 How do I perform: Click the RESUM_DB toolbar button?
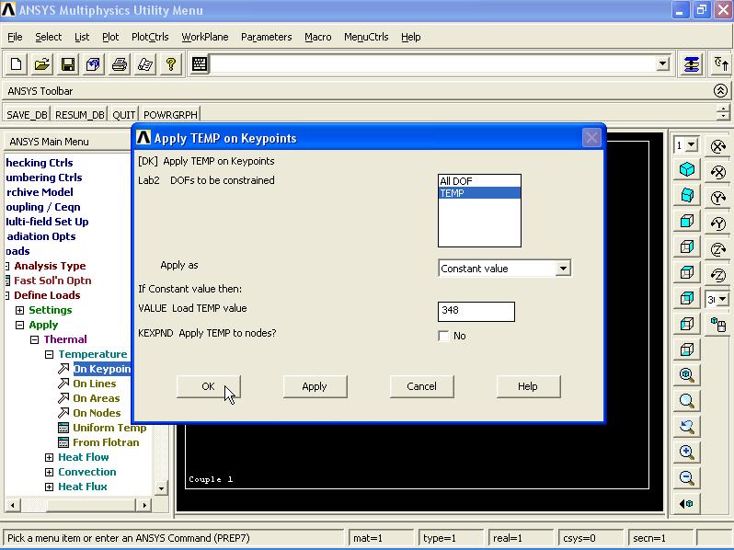pyautogui.click(x=80, y=115)
